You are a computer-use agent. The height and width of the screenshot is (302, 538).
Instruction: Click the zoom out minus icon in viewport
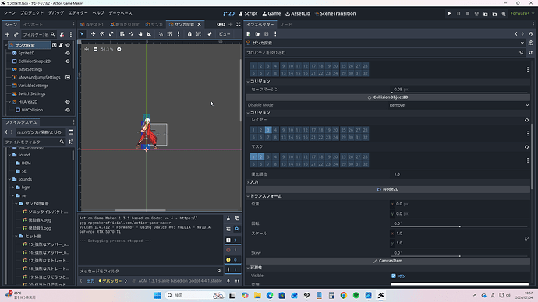(95, 49)
